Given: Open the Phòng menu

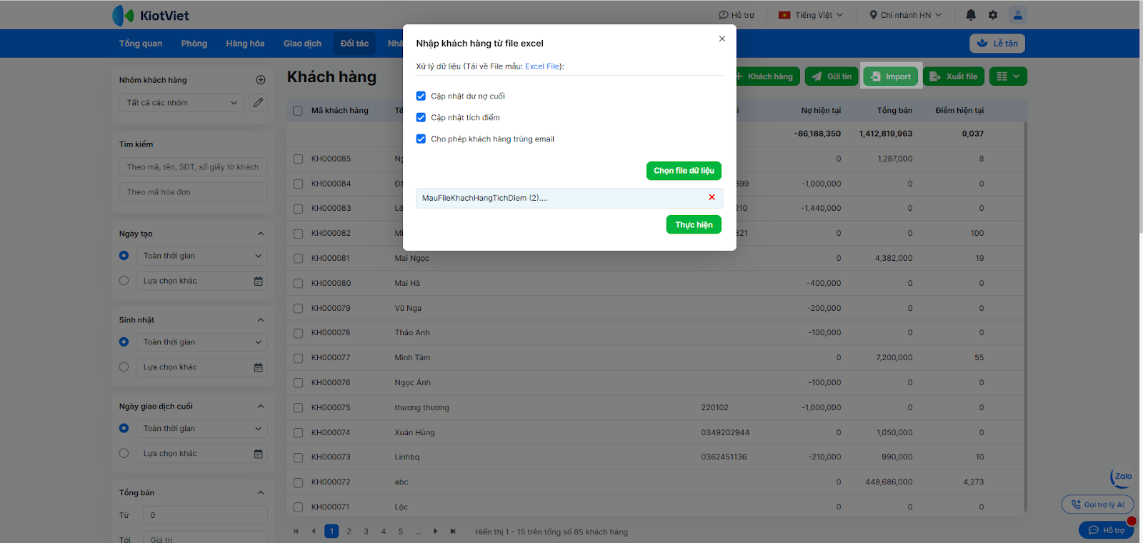Looking at the screenshot, I should (x=194, y=44).
